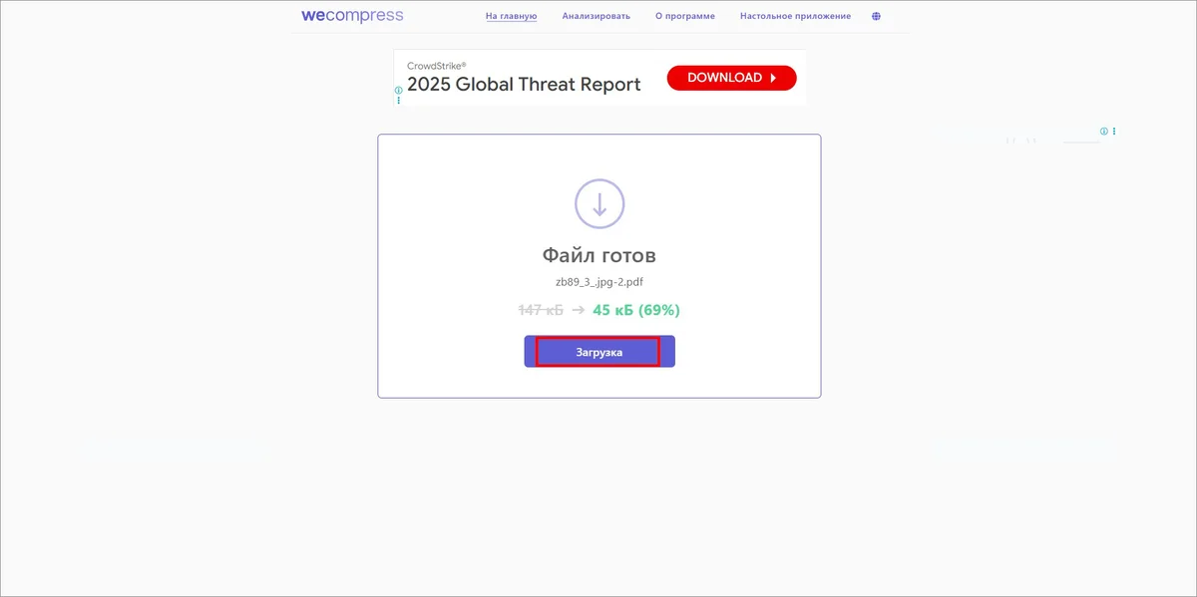Select Настольное приложение in the navigation

coord(796,17)
